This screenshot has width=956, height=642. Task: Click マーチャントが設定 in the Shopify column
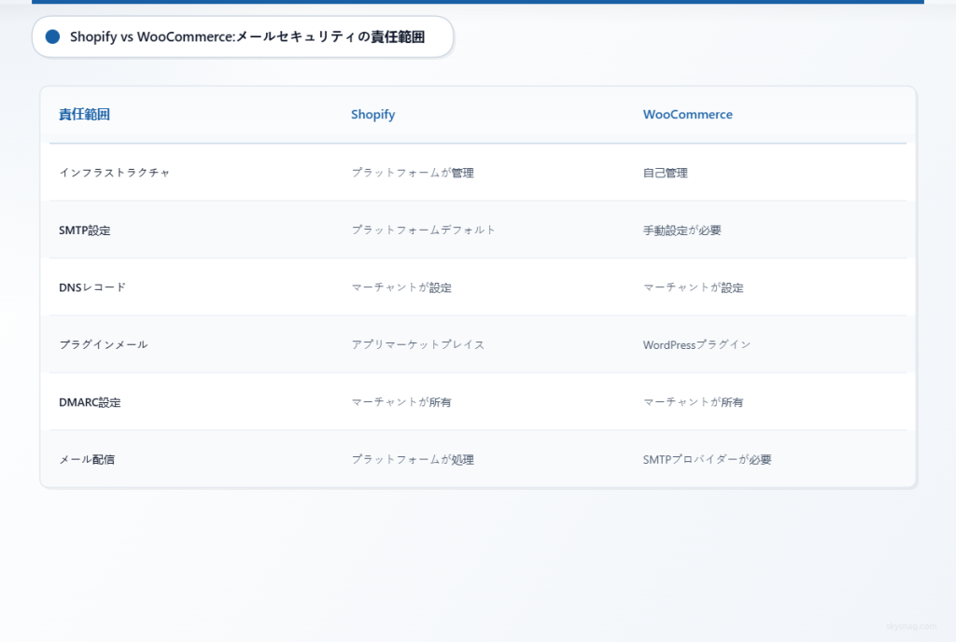pyautogui.click(x=401, y=287)
